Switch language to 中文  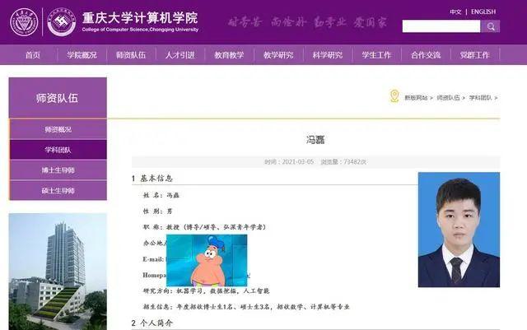click(x=455, y=12)
